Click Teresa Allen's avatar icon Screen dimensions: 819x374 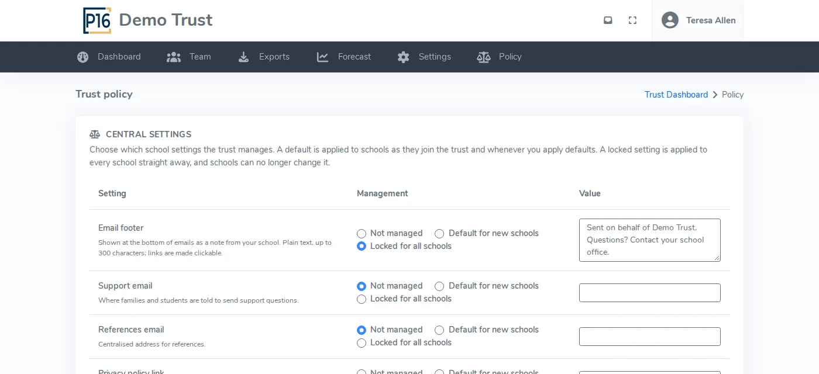[670, 20]
